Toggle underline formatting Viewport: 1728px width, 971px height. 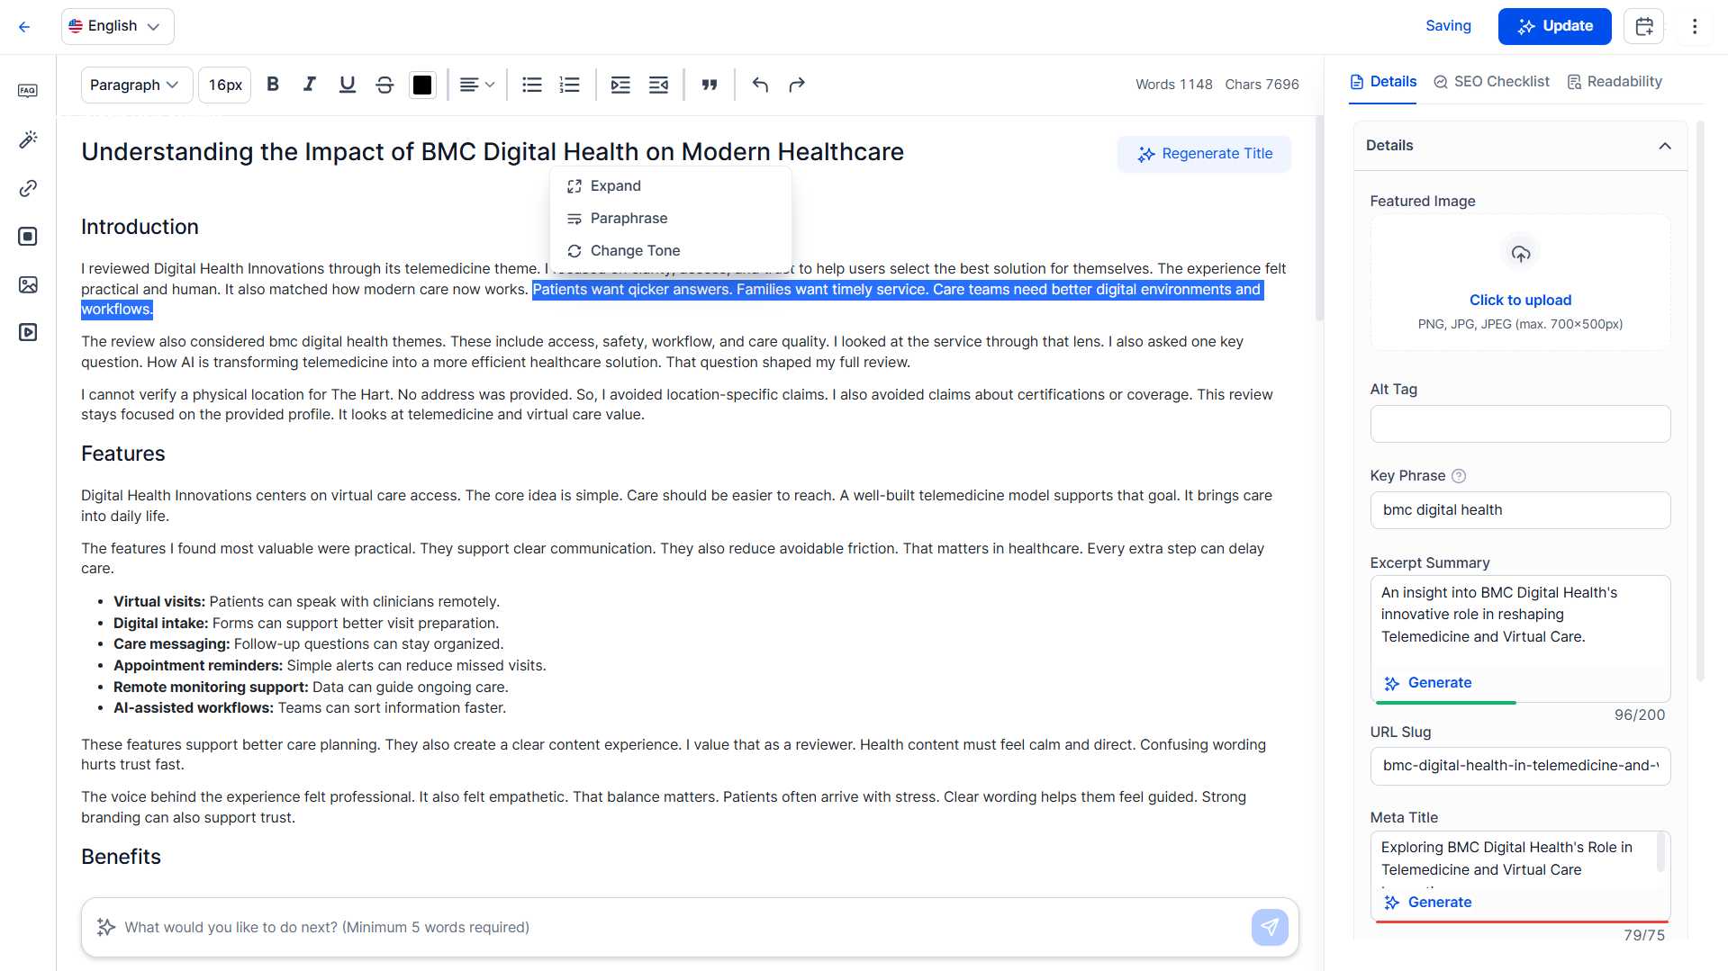(x=347, y=85)
